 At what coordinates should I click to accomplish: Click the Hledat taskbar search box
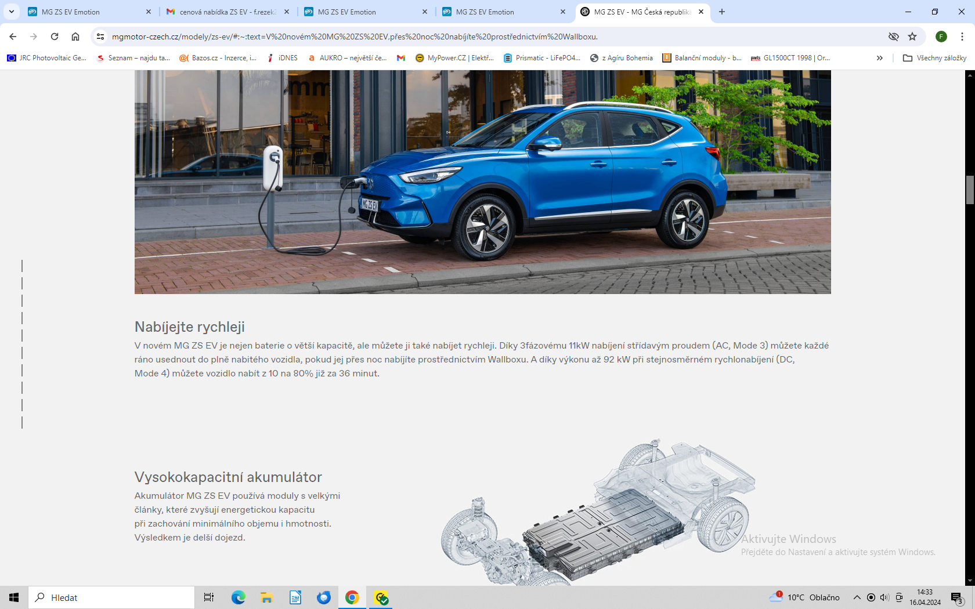[111, 597]
